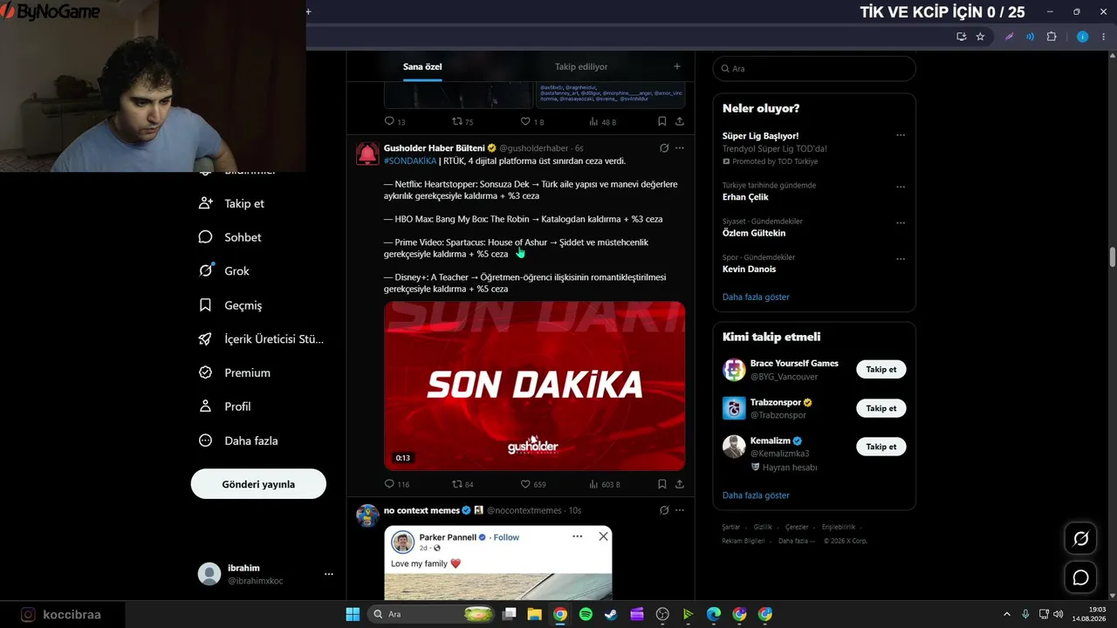Open Spotify from the taskbar
Screen dimensions: 1117x628
click(586, 614)
